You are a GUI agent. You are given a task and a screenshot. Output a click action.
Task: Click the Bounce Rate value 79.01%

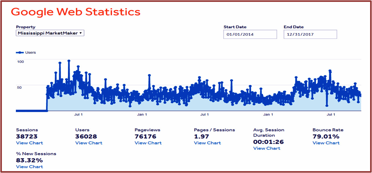326,137
